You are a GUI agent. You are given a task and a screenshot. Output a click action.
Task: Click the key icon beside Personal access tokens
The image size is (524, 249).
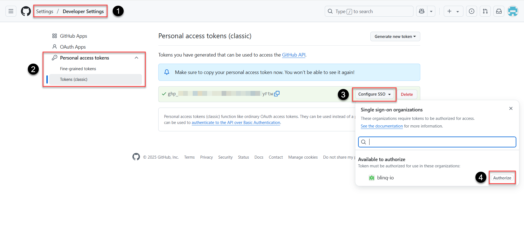[x=55, y=58]
